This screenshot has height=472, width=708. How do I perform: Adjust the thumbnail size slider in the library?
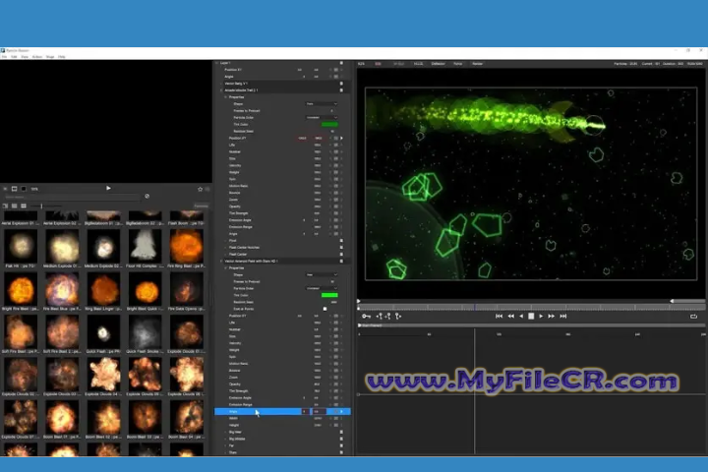click(x=41, y=206)
